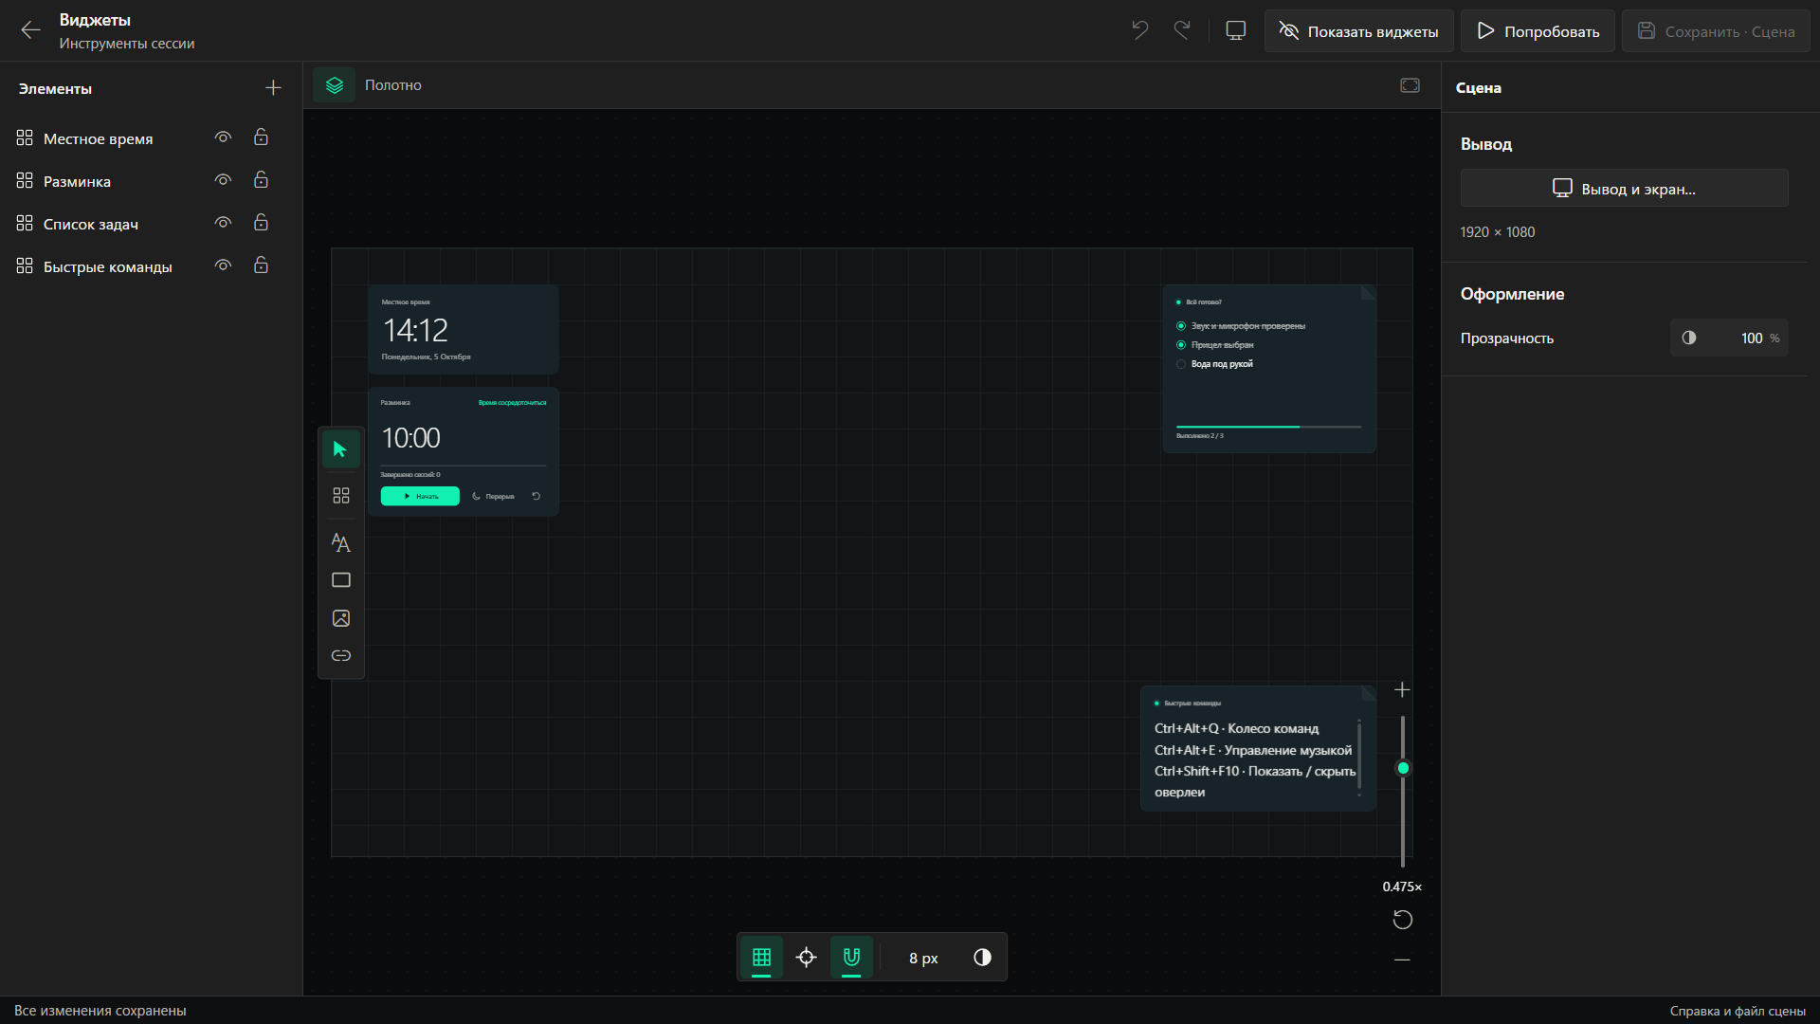Click the redo arrow icon
The height and width of the screenshot is (1024, 1820).
(x=1182, y=30)
